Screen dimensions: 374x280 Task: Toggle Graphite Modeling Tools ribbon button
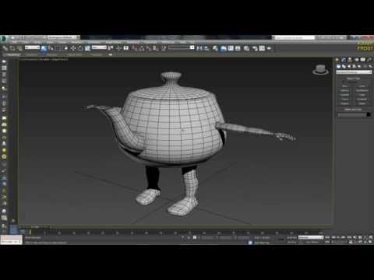(x=223, y=48)
